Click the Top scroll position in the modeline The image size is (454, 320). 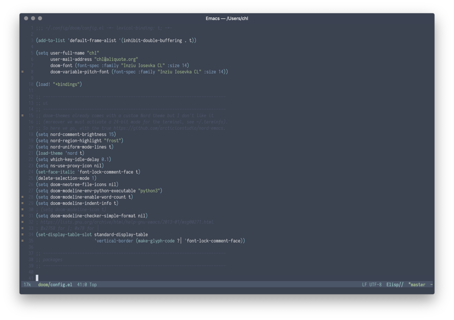pos(93,285)
